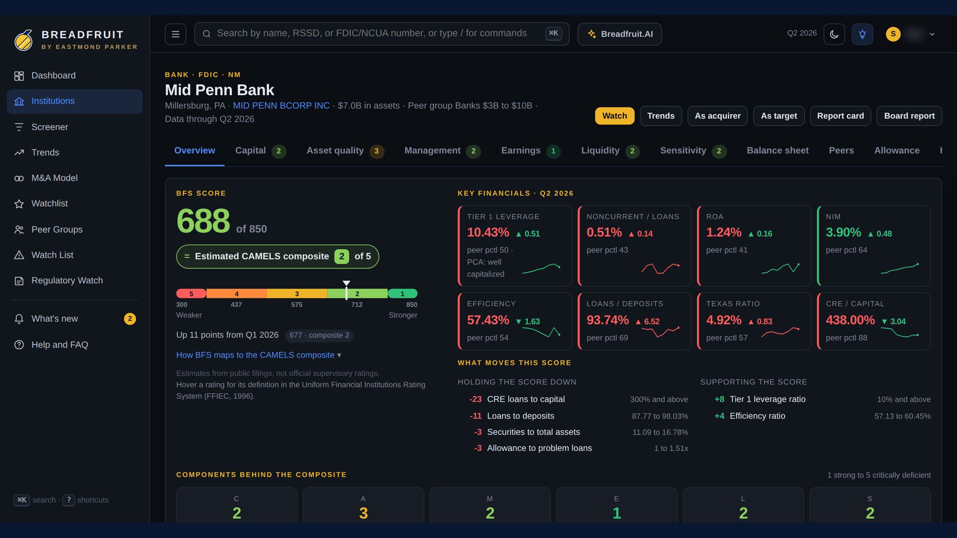Open the Management tab

coord(442,151)
